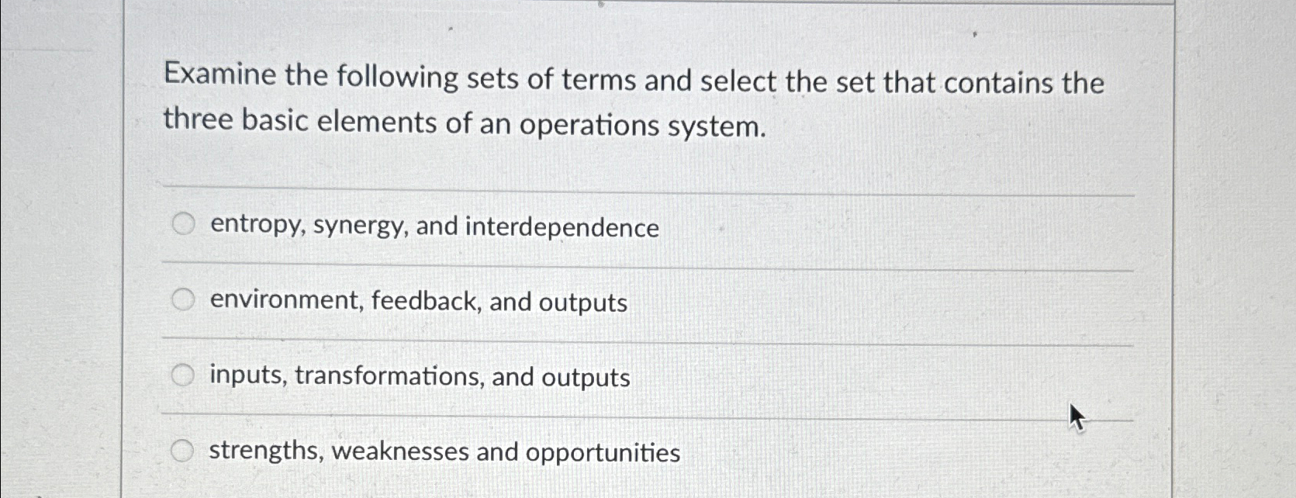Select the entropy, synergy, and interdependence radio button
This screenshot has height=498, width=1296.
184,225
